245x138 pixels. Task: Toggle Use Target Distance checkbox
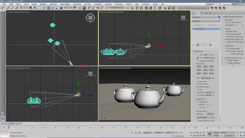[227, 22]
